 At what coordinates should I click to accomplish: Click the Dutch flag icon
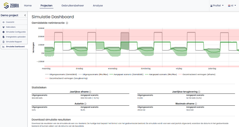tap(229, 6)
